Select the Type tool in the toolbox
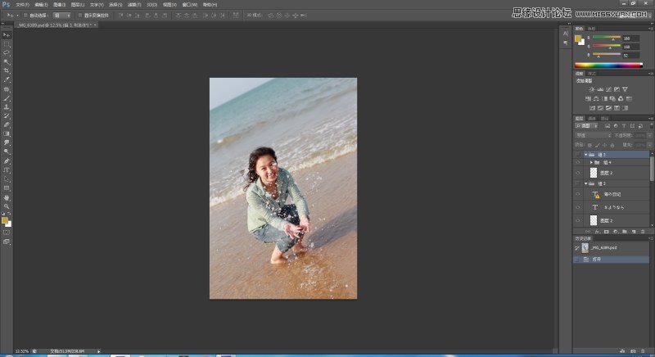 [x=7, y=170]
